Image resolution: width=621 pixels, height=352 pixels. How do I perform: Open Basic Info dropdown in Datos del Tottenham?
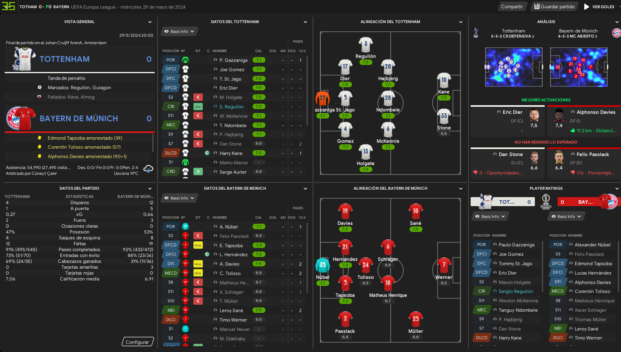coord(179,31)
